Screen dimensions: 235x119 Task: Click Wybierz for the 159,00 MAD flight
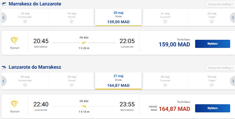(x=213, y=44)
